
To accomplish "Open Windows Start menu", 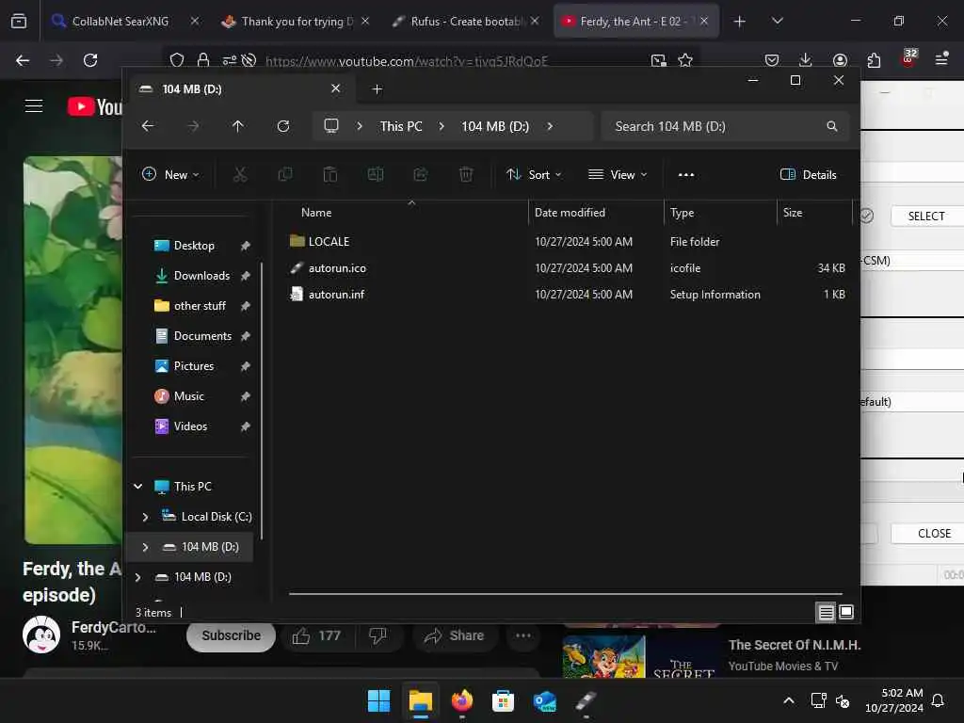I will (378, 700).
